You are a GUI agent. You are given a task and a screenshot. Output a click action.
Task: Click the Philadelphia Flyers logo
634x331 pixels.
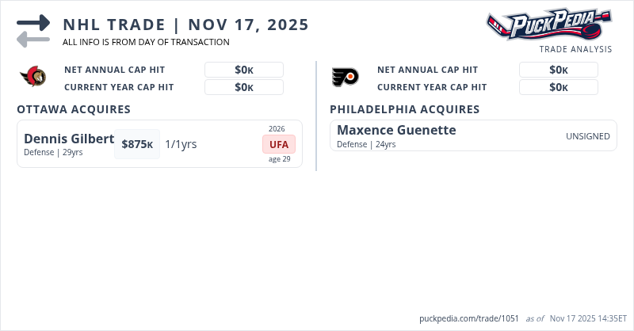click(346, 77)
